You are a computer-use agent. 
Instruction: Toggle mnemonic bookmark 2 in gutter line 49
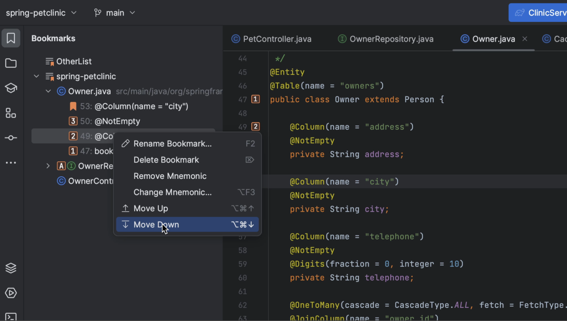(x=255, y=126)
